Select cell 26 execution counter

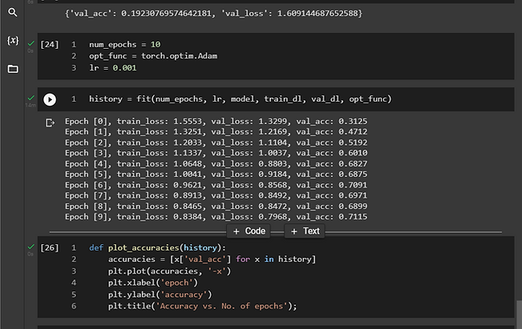click(x=49, y=248)
